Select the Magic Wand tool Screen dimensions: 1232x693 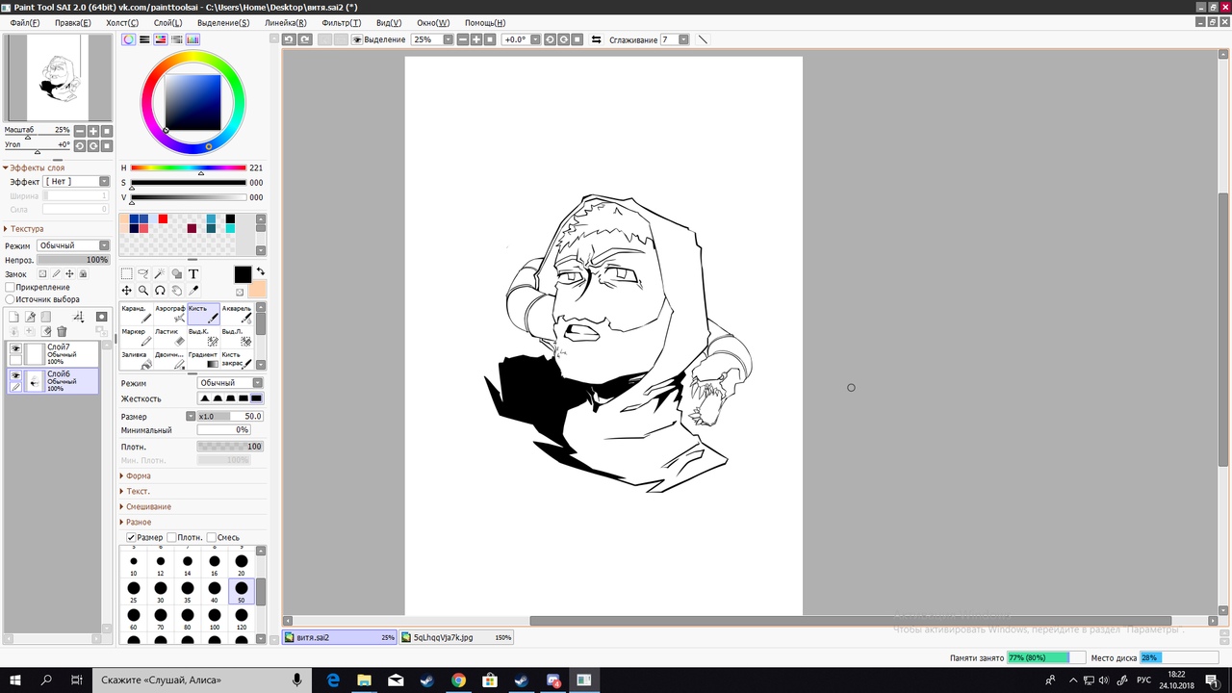tap(160, 274)
